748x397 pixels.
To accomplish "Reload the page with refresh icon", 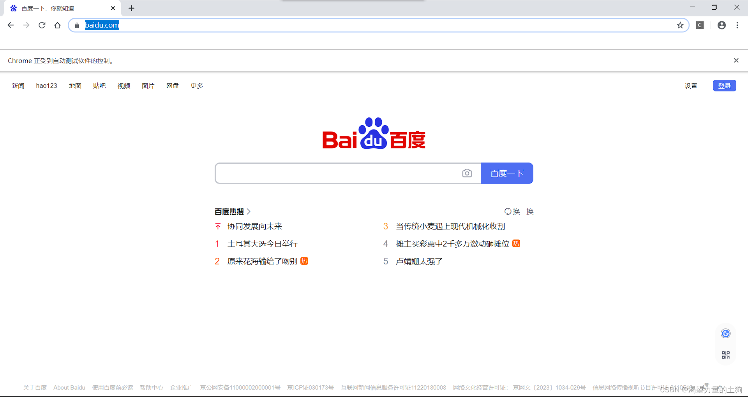I will point(42,25).
